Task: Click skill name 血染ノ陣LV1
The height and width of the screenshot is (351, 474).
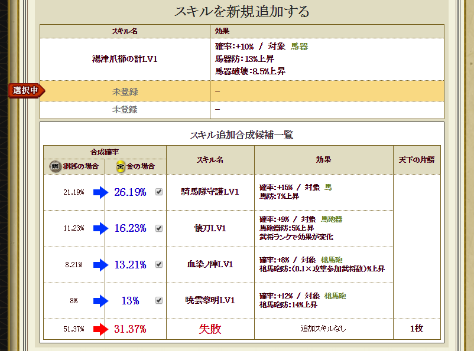Action: 210,264
